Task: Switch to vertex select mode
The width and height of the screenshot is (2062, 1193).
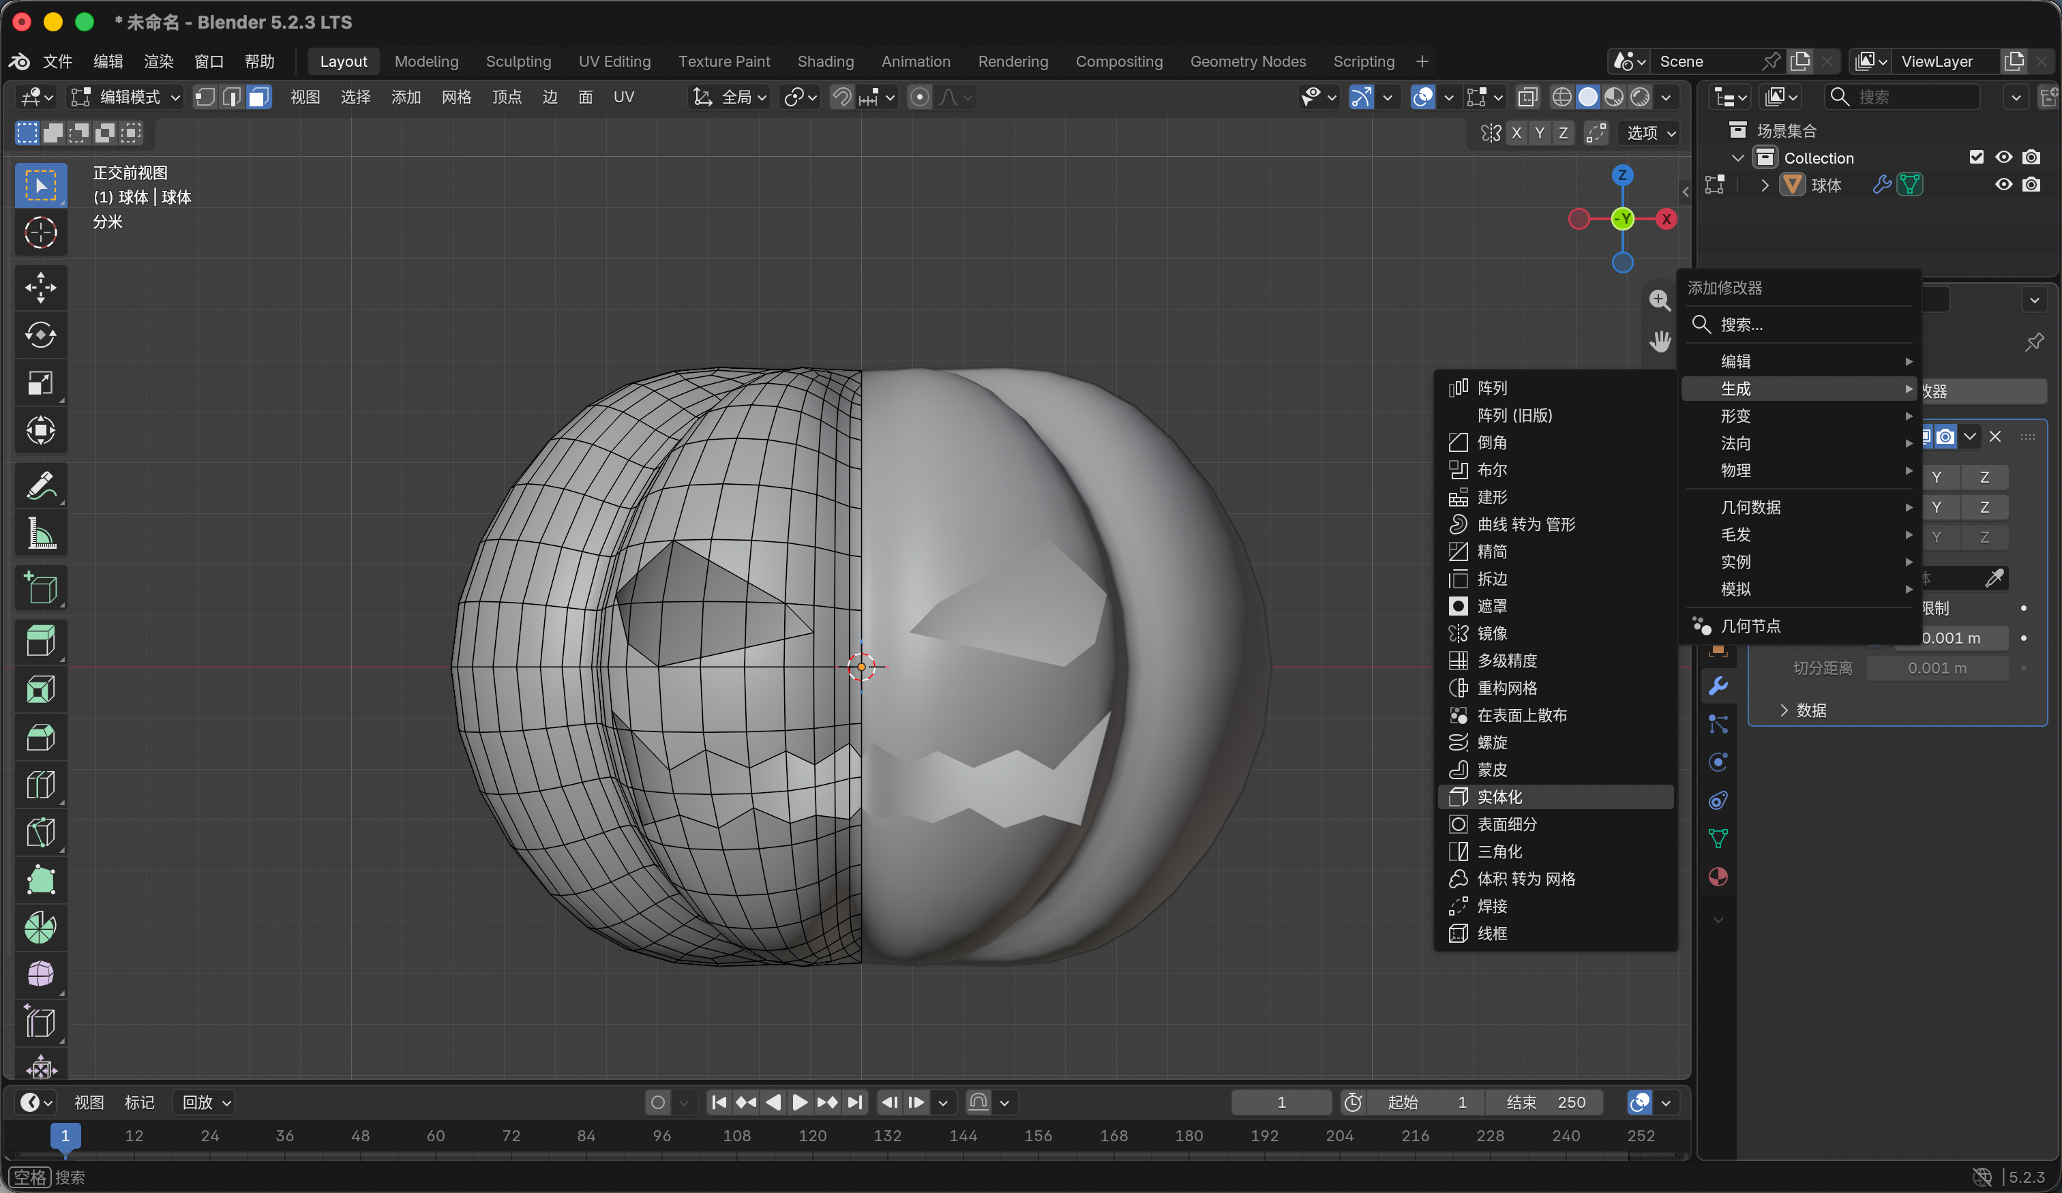Action: (205, 97)
